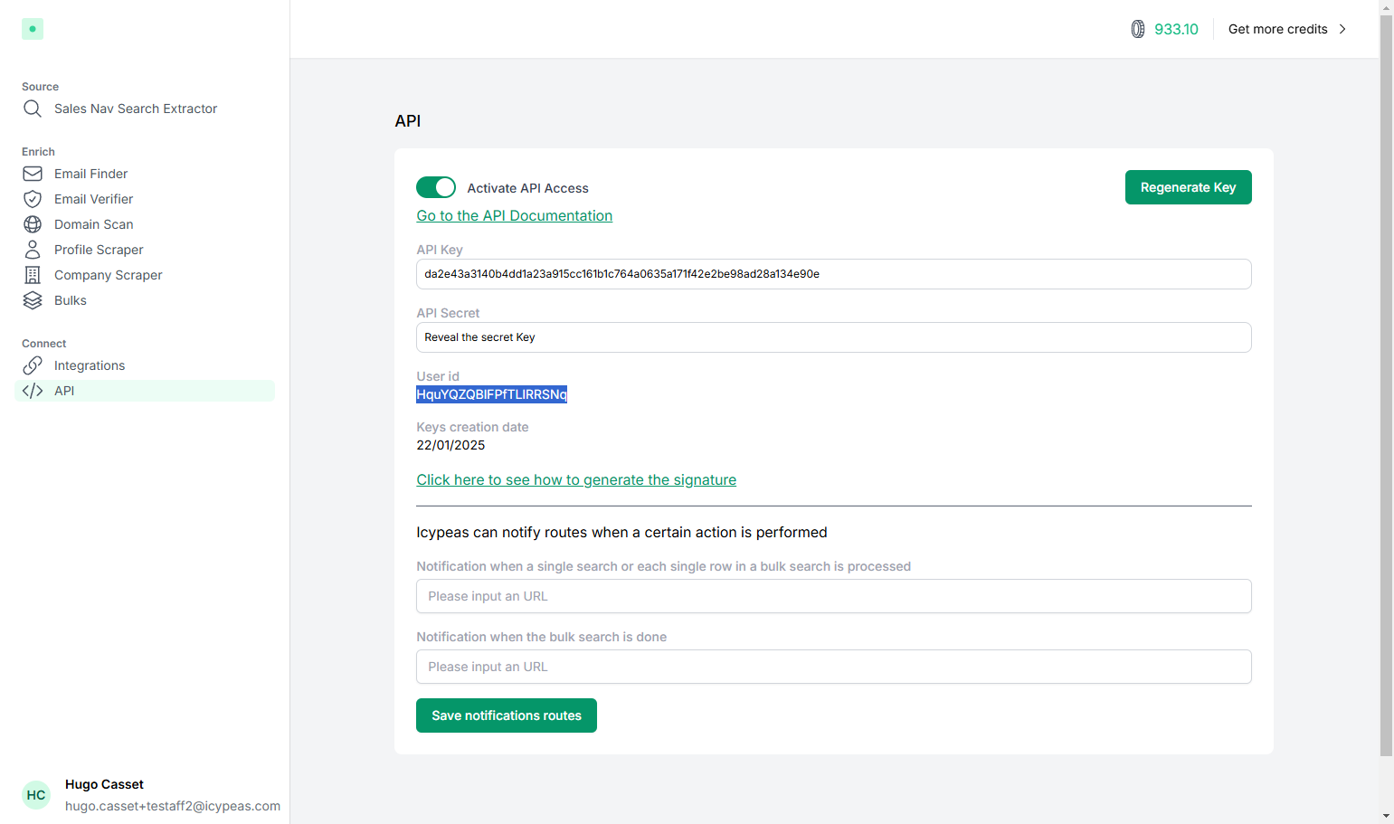The width and height of the screenshot is (1394, 824).
Task: Click the globe icon for Domain Scan
Action: 33,224
